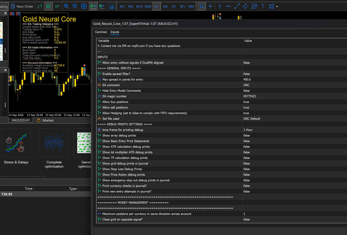Zoom in on the chart
Image resolution: width=347 pixels, height=235 pixels.
click(x=66, y=6)
